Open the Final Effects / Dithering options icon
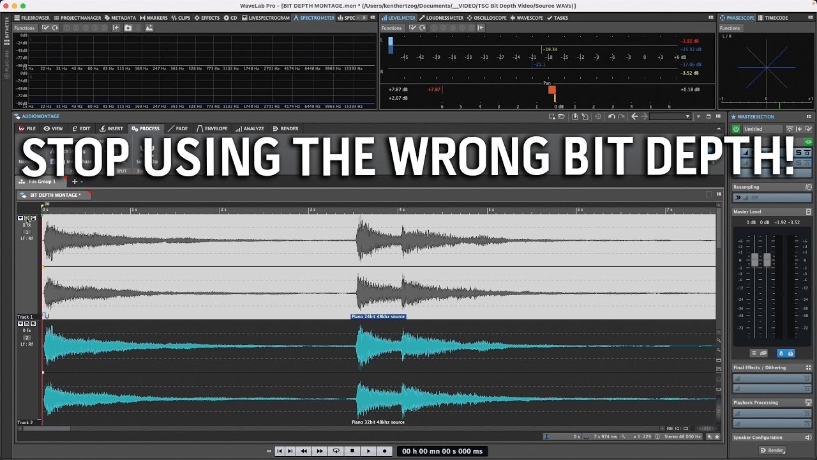The width and height of the screenshot is (817, 460). [x=809, y=367]
